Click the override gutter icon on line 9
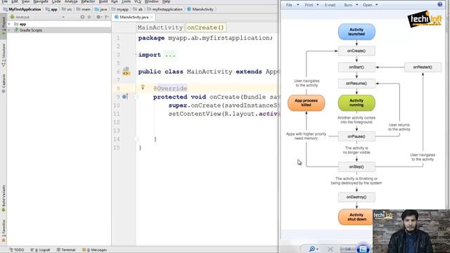The image size is (450, 253). [125, 97]
